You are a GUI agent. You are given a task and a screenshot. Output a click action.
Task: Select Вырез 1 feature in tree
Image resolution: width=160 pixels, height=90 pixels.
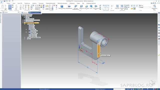[x=32, y=27]
